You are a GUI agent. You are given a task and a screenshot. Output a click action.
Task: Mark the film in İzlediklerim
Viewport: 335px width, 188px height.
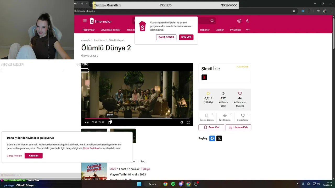[x=225, y=117]
